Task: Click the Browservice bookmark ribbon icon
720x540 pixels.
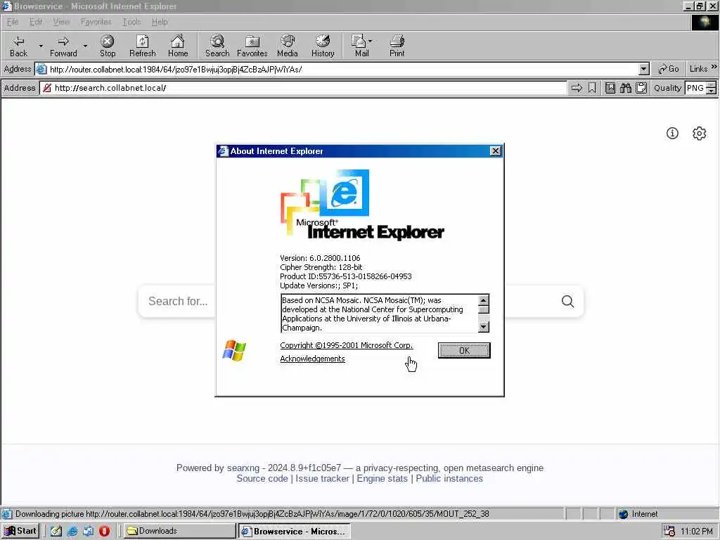Action: coord(592,88)
